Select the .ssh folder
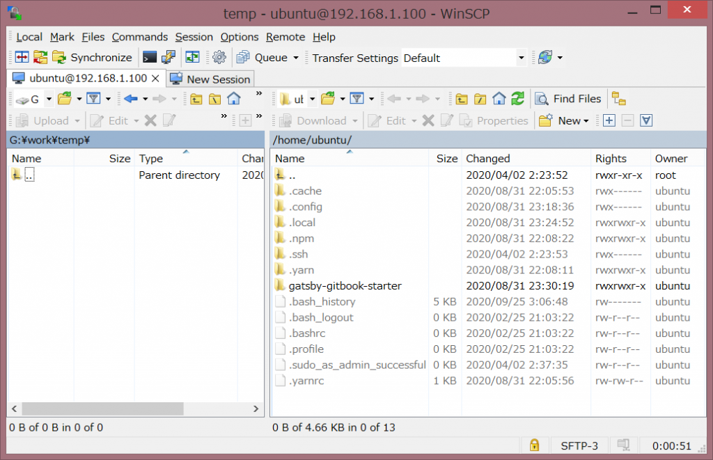 298,254
